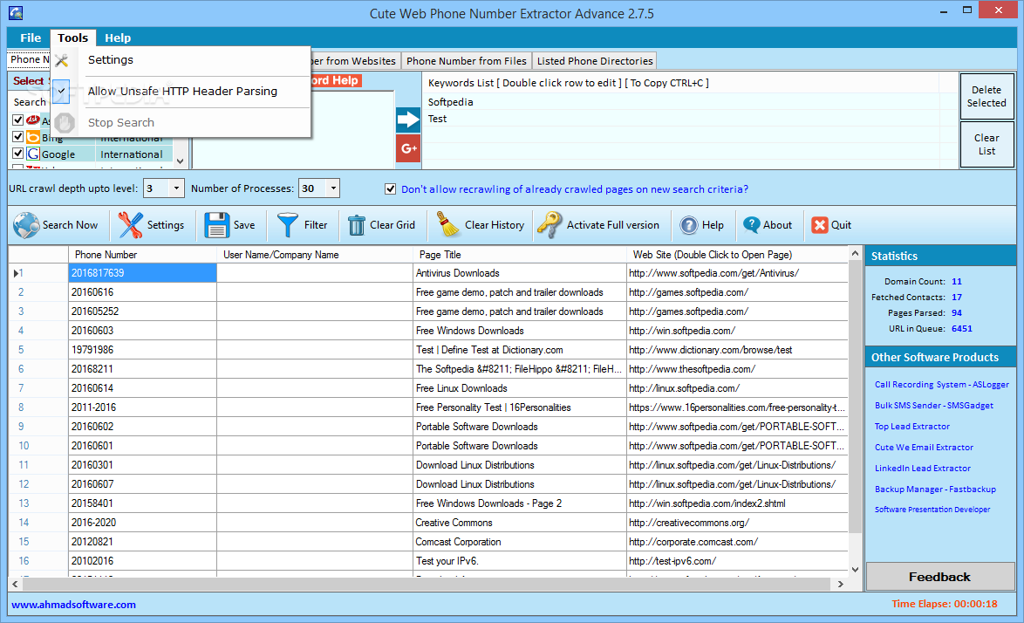The image size is (1024, 623).
Task: Open Cute We Email Extractor link
Action: [x=924, y=448]
